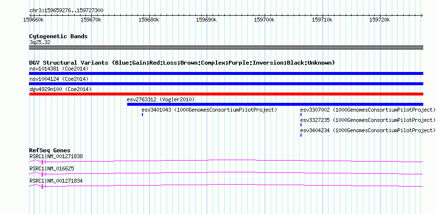Click the 159700k ruler tick label
The height and width of the screenshot is (214, 437).
(x=265, y=20)
